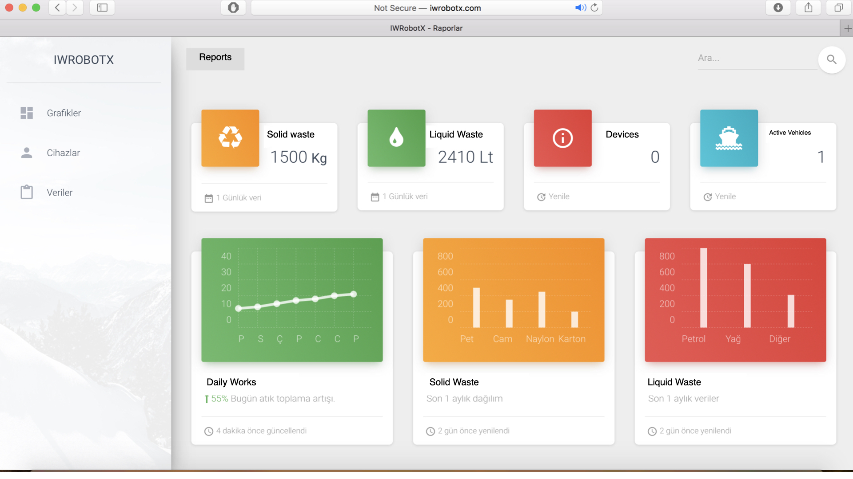Click the Yağ bar in Liquid Waste chart
The width and height of the screenshot is (853, 479).
point(747,296)
